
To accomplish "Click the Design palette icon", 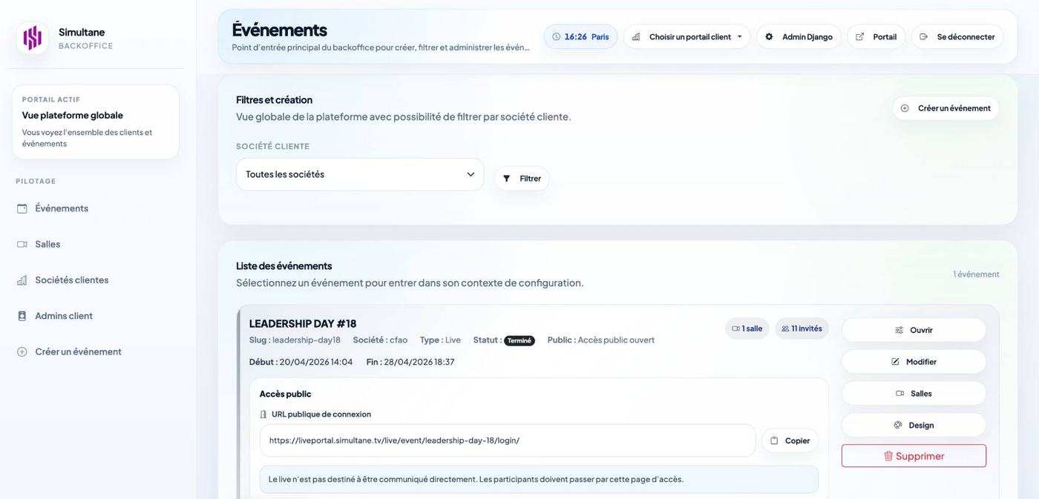I will (898, 425).
